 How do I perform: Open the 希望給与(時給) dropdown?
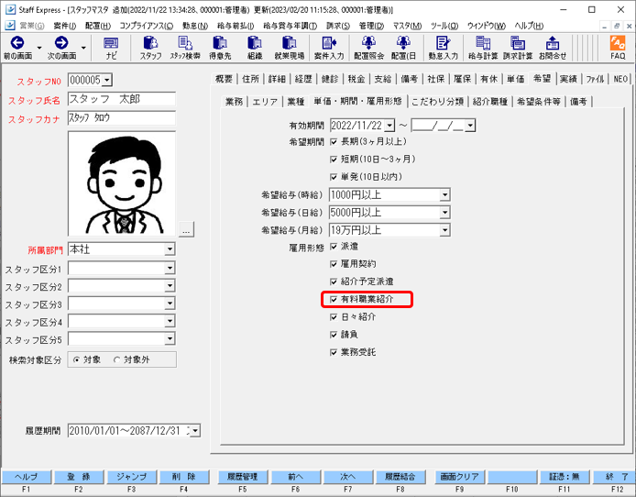pos(445,194)
